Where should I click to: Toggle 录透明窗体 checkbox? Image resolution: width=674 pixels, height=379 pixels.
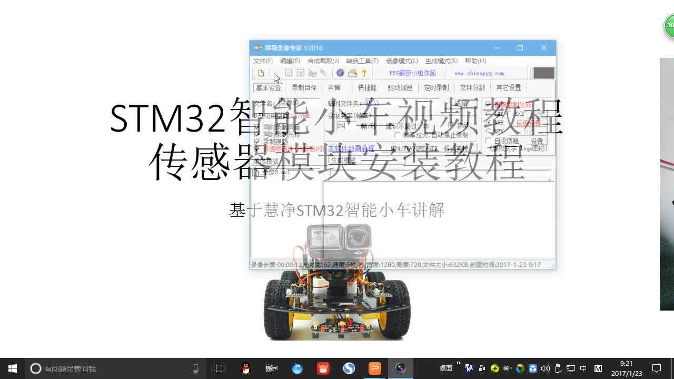(x=257, y=149)
